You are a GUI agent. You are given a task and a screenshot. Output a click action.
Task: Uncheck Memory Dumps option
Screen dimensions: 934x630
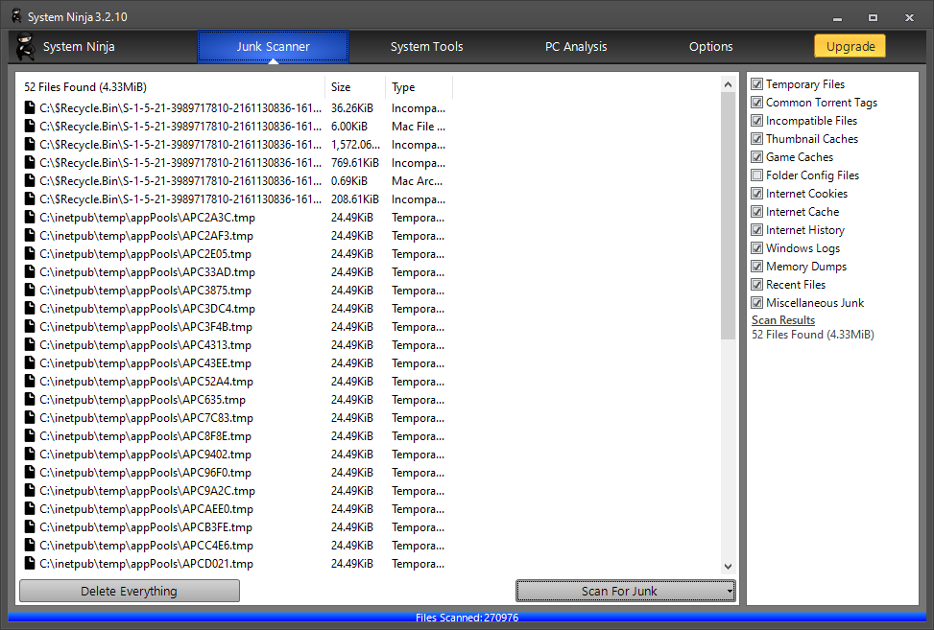coord(756,266)
